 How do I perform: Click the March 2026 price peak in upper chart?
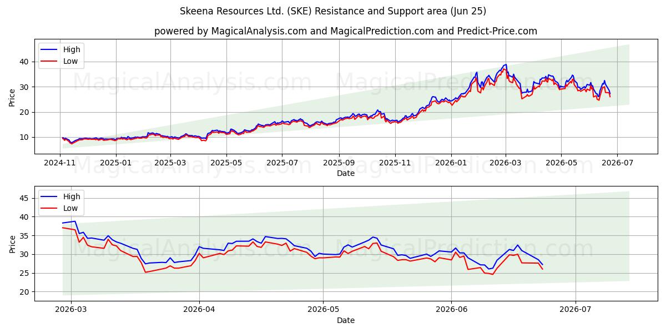pos(505,65)
